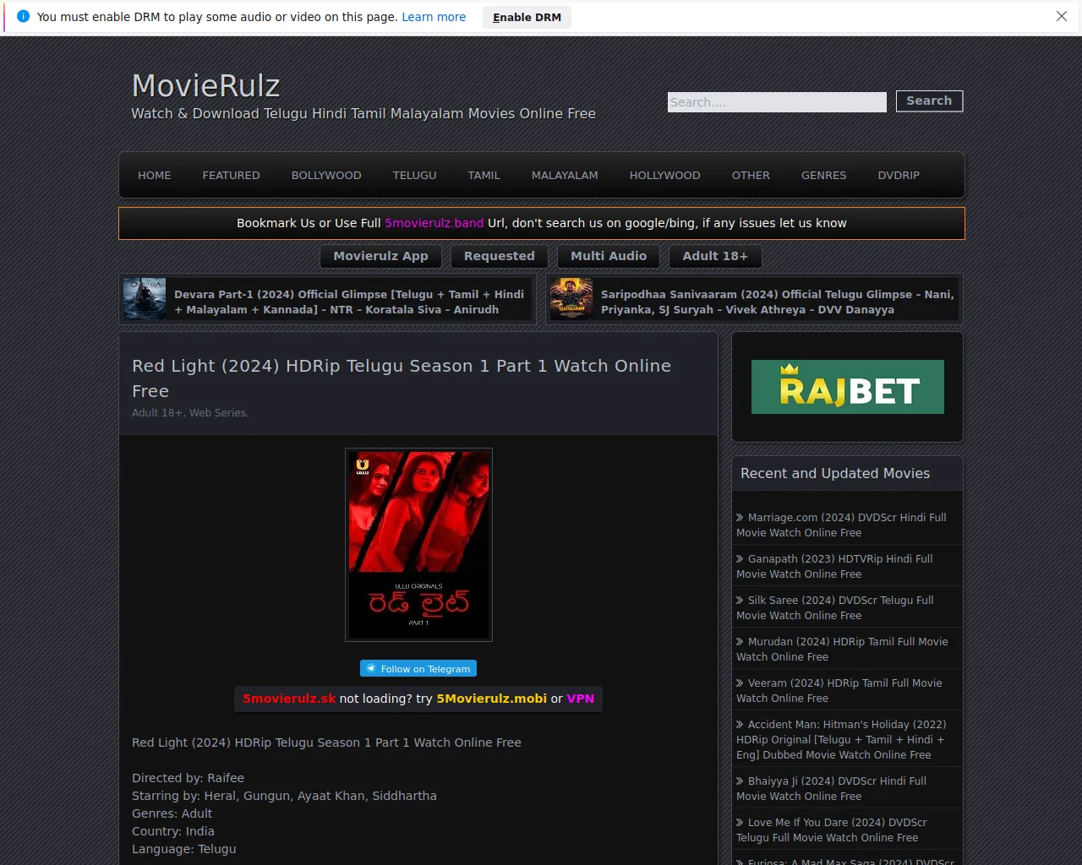Open the HOLLYWOOD menu item
The image size is (1082, 865).
pyautogui.click(x=665, y=176)
